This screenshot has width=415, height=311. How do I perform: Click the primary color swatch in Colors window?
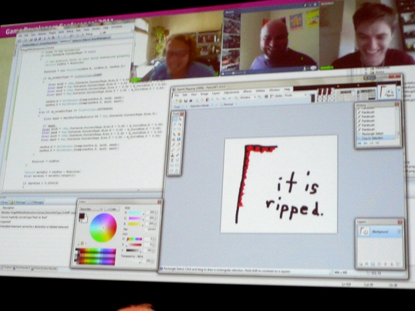click(x=82, y=216)
